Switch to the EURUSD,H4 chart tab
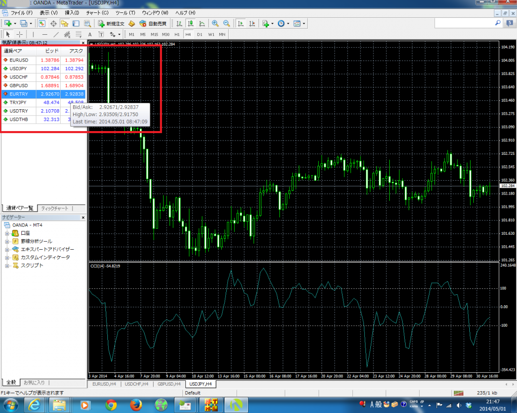 point(104,384)
